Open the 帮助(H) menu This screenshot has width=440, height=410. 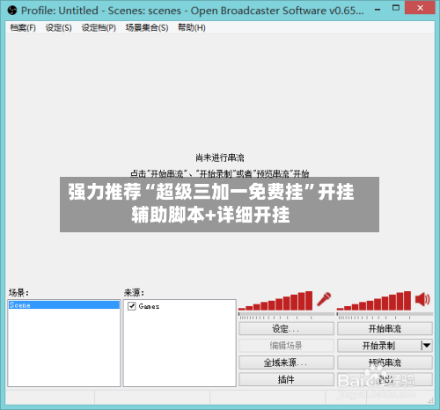click(192, 28)
